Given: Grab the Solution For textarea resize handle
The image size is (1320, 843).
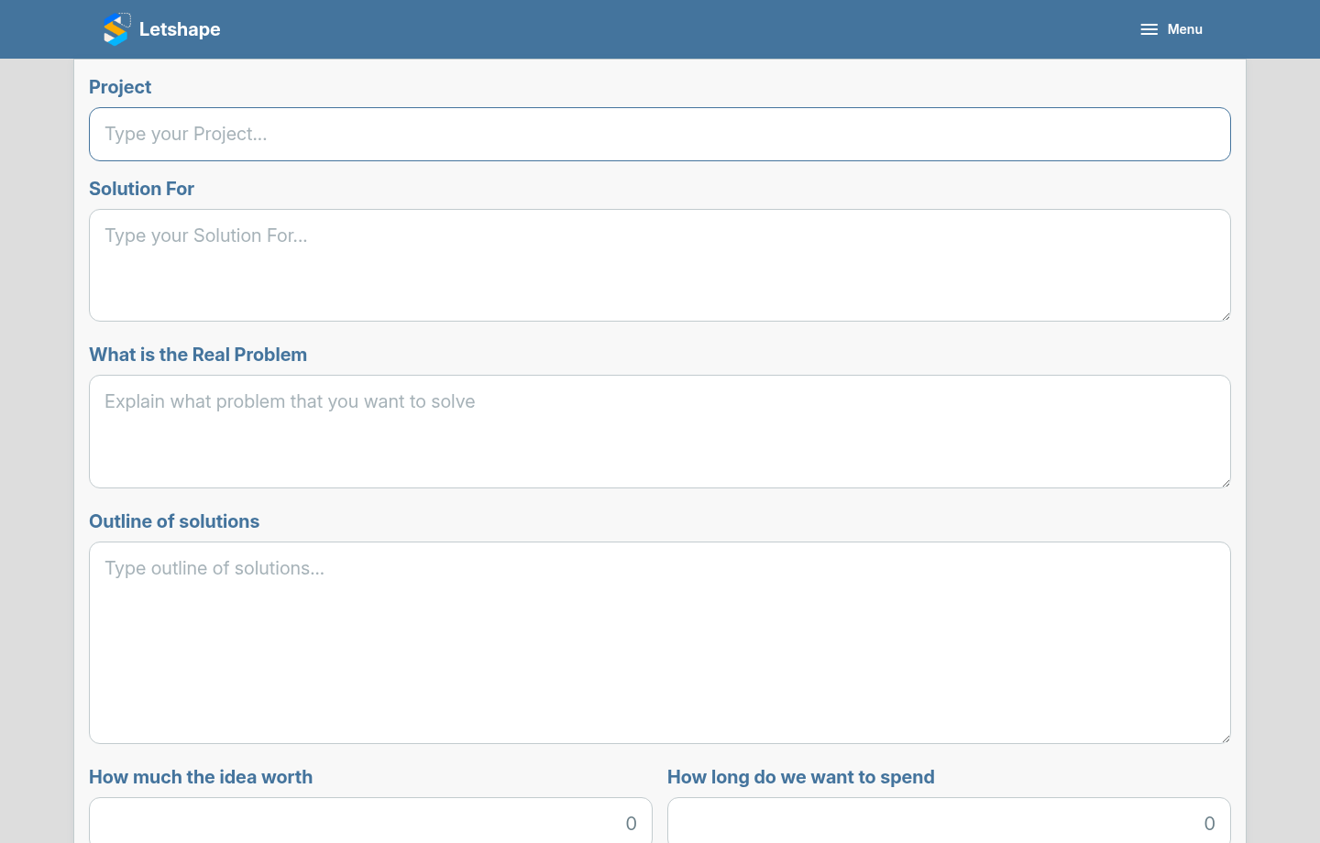Looking at the screenshot, I should tap(1225, 315).
